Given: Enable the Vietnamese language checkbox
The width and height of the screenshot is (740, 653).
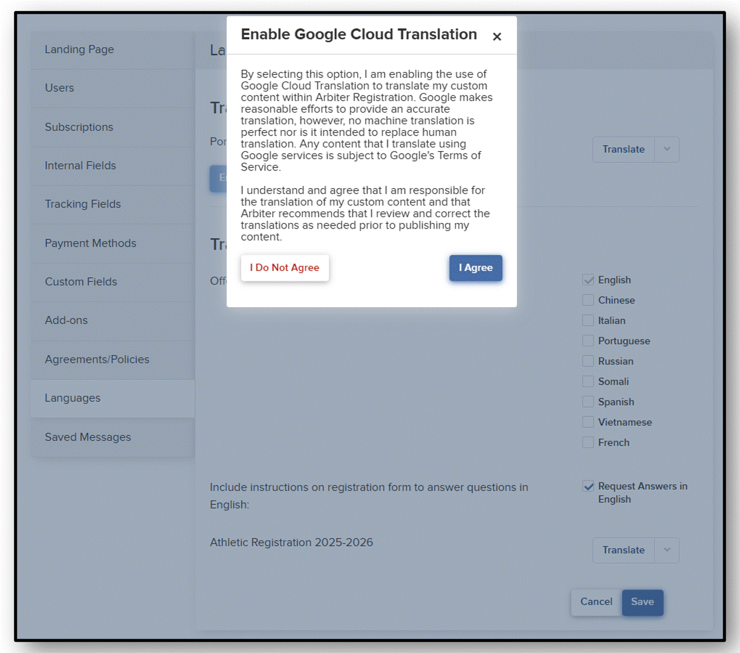Looking at the screenshot, I should coord(588,422).
